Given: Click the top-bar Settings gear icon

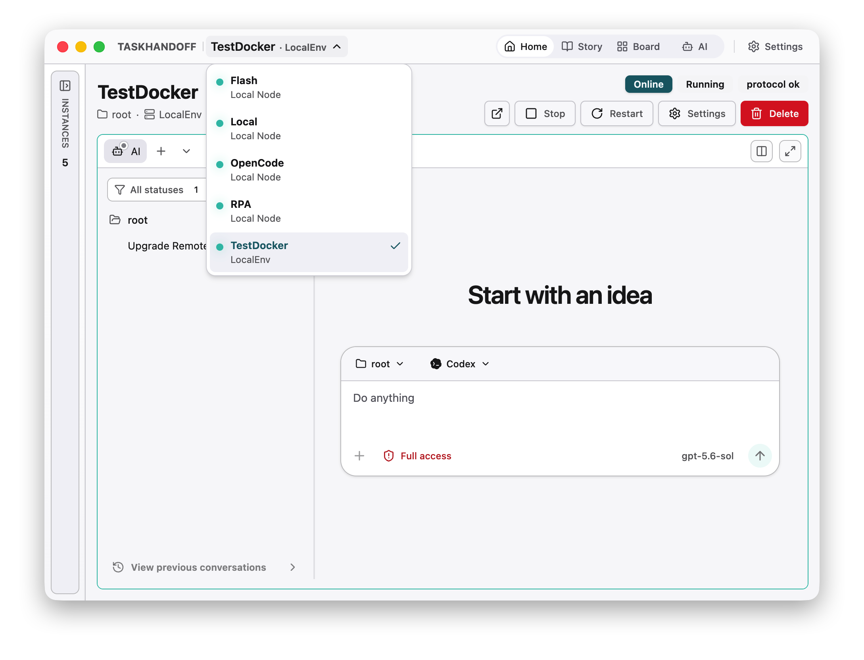Looking at the screenshot, I should tap(753, 46).
